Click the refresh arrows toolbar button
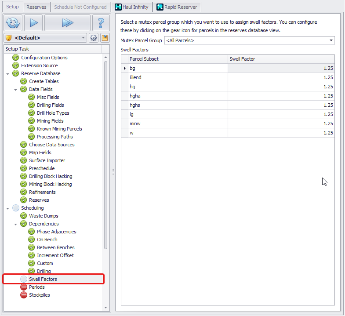Screen dimensions: 345x316 pos(13,23)
